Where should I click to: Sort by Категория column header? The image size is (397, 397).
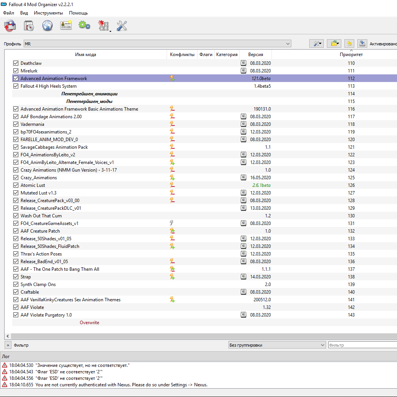227,55
